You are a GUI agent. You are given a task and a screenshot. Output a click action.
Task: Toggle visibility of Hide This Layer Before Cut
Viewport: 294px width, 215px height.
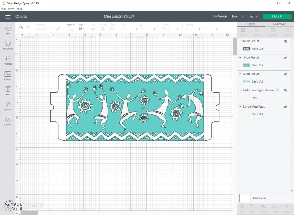pyautogui.click(x=286, y=90)
